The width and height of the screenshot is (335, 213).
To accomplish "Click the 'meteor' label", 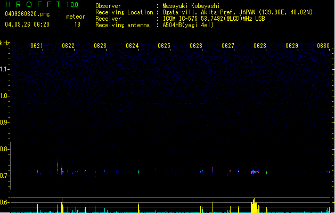I will pos(76,17).
